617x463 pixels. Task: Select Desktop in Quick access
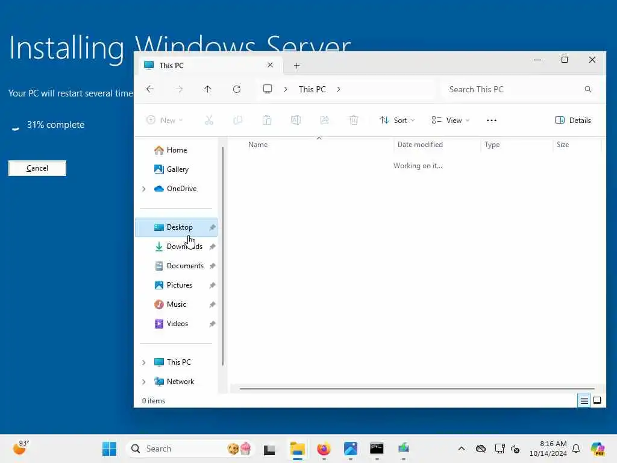point(177,227)
